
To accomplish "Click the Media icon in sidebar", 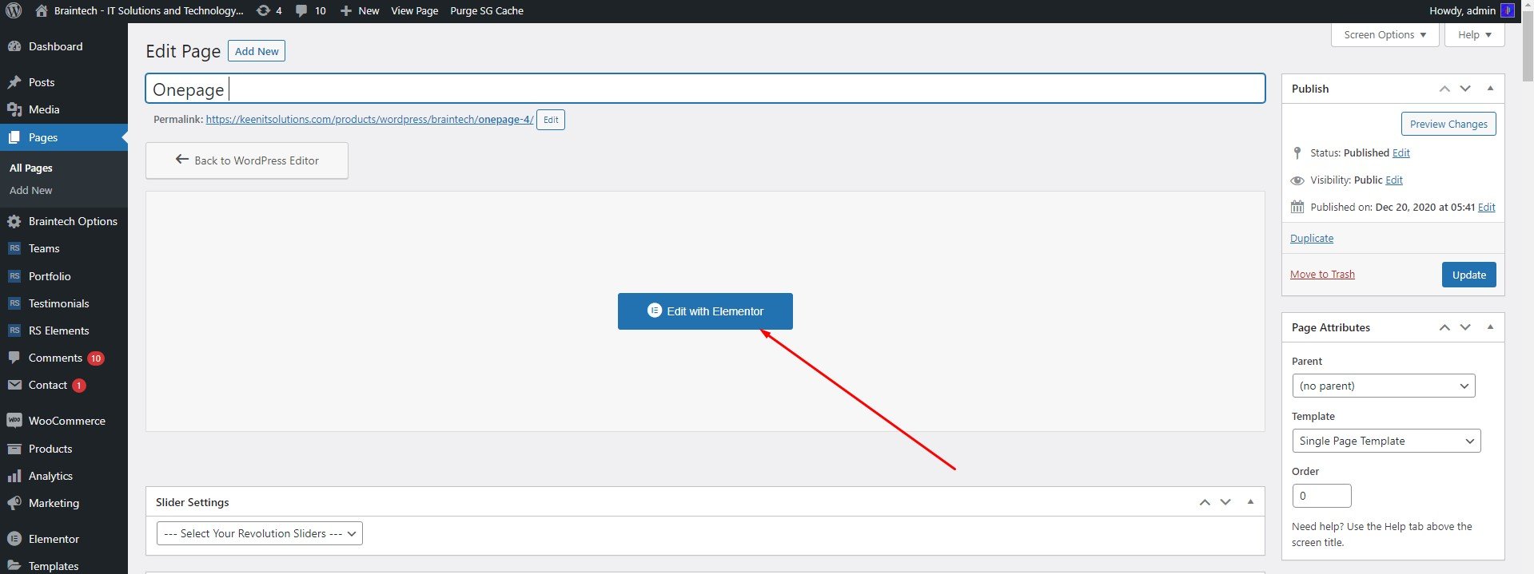I will pyautogui.click(x=14, y=109).
